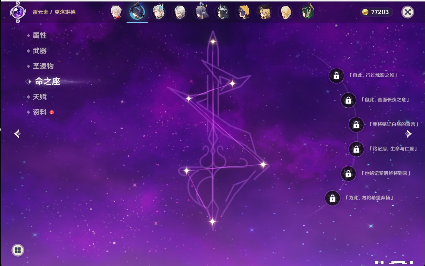Open locked constellation 「铭记泪, 生命与仁爱」
Viewport: 425px width, 266px height.
point(356,149)
